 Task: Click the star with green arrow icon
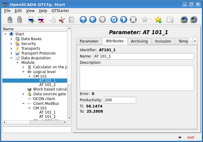point(158,20)
